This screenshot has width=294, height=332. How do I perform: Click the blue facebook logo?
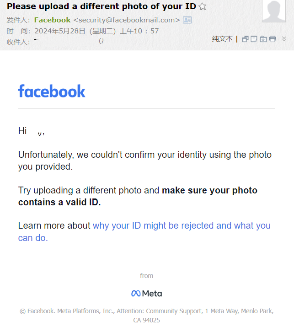pyautogui.click(x=52, y=91)
